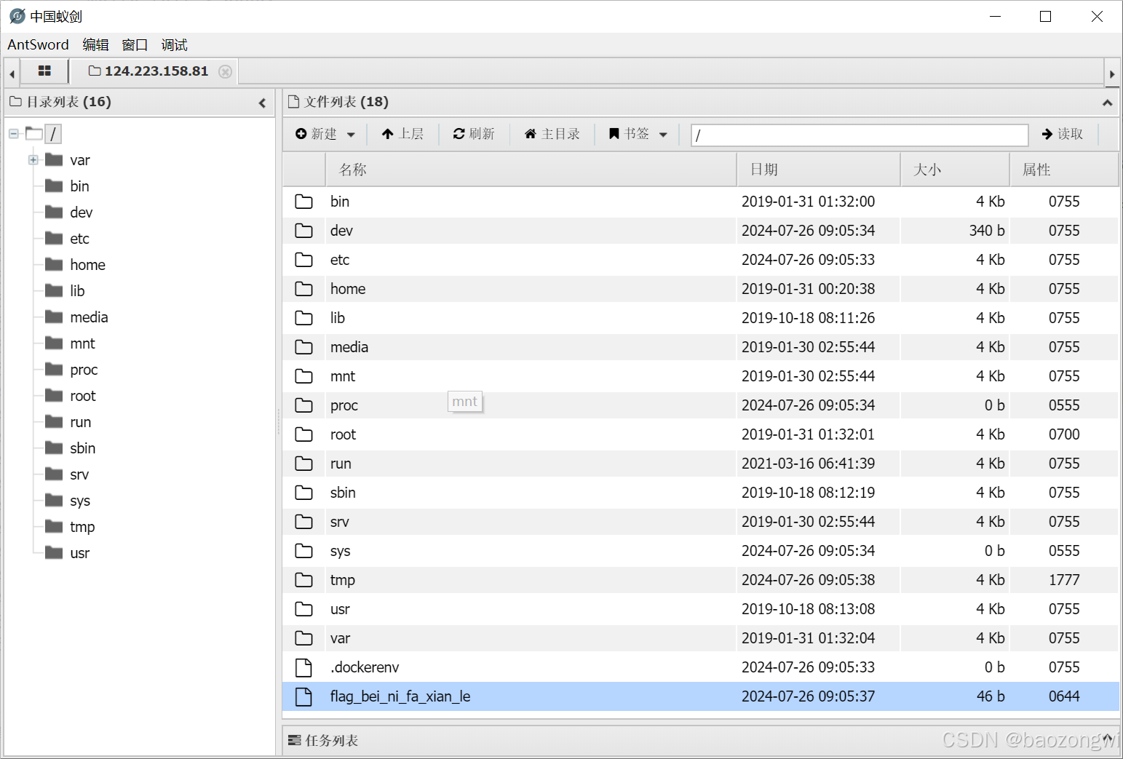Select srv folder icon in directory tree
1123x759 pixels.
tap(54, 474)
